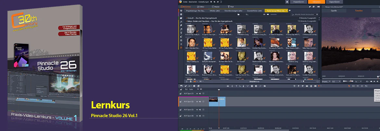
Task: Click the sort order icon in library
Action: pos(247,15)
